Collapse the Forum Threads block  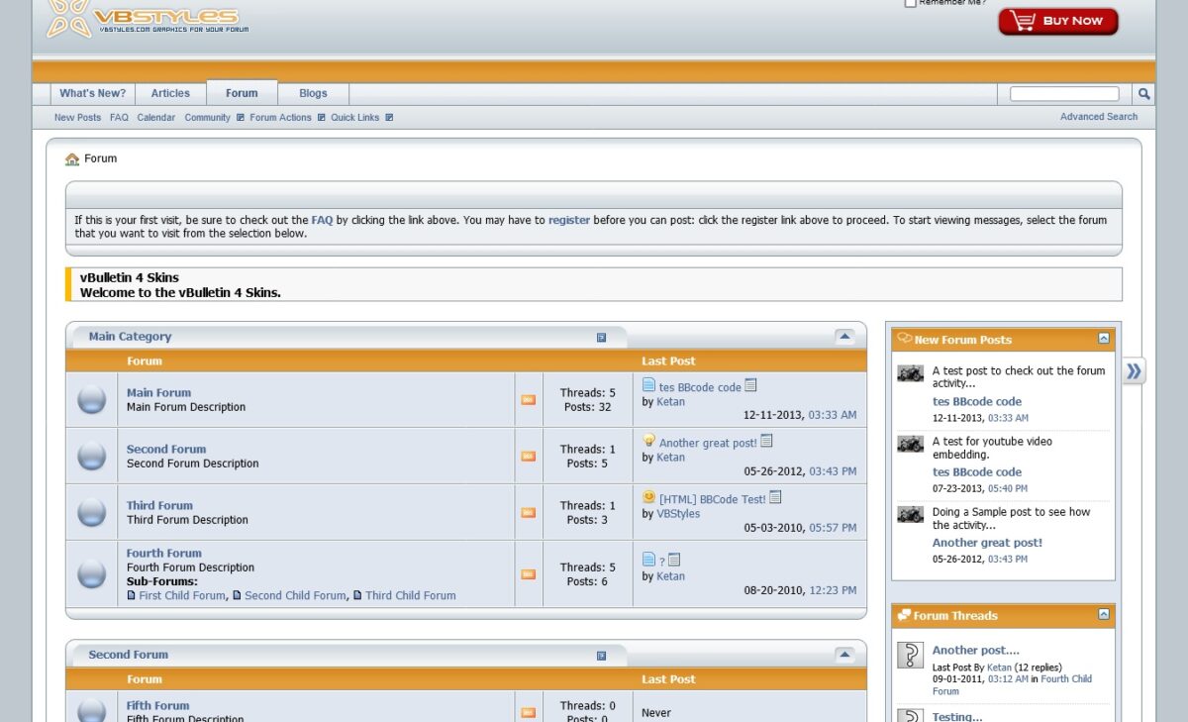[1104, 615]
